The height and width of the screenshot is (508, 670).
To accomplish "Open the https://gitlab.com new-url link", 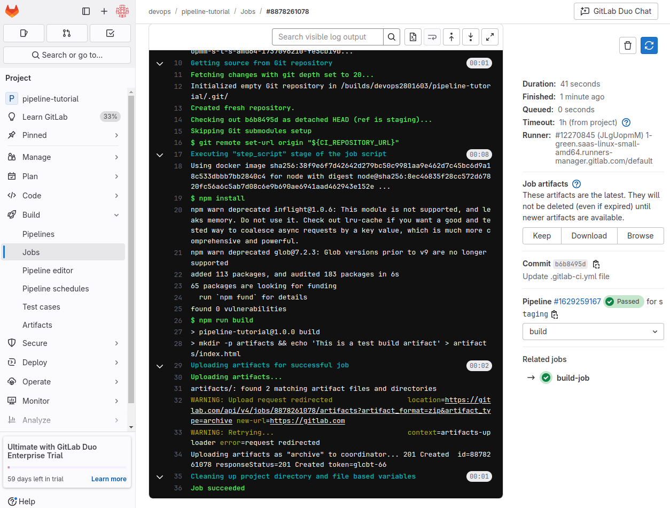I will tap(307, 421).
